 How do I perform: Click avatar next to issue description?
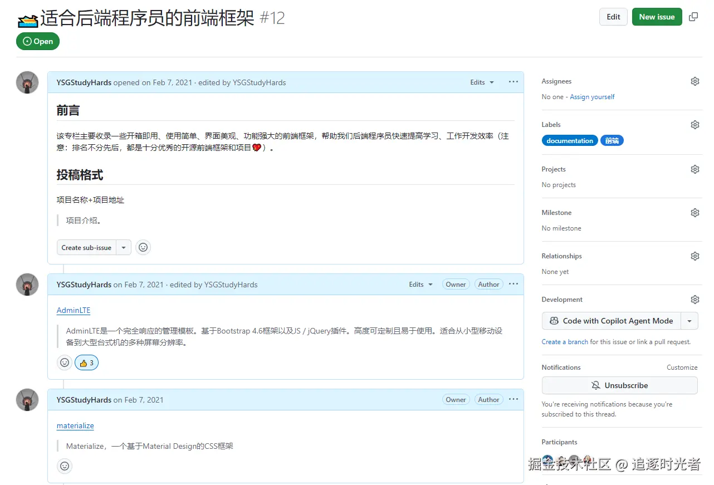coord(27,82)
